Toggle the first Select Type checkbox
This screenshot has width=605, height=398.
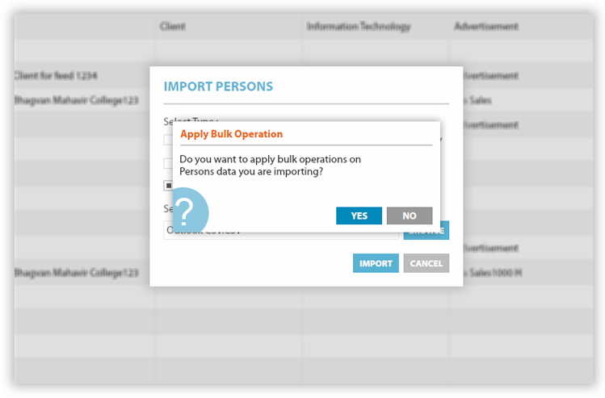pos(168,140)
